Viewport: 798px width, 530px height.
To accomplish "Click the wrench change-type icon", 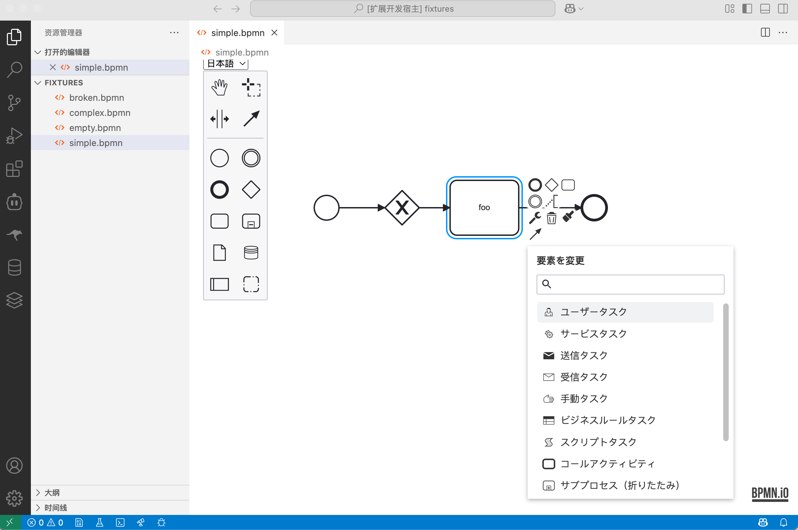I will pyautogui.click(x=535, y=218).
